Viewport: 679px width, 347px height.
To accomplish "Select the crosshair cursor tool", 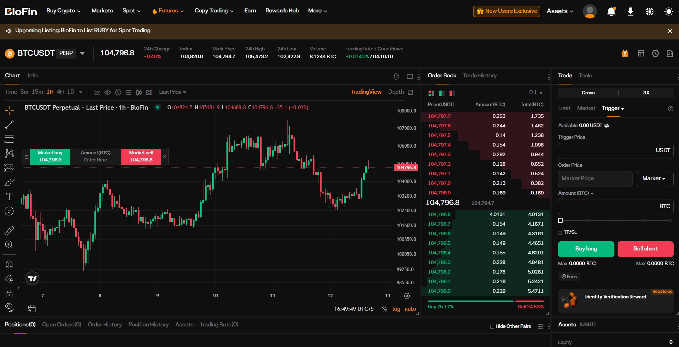I will [9, 110].
